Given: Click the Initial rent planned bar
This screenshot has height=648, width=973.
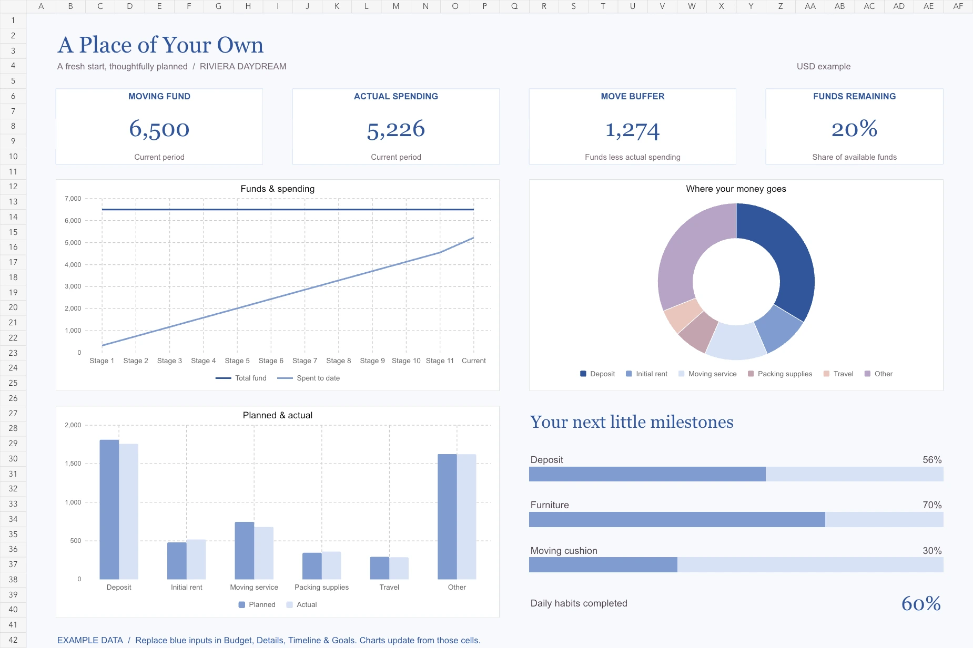Looking at the screenshot, I should coord(177,561).
